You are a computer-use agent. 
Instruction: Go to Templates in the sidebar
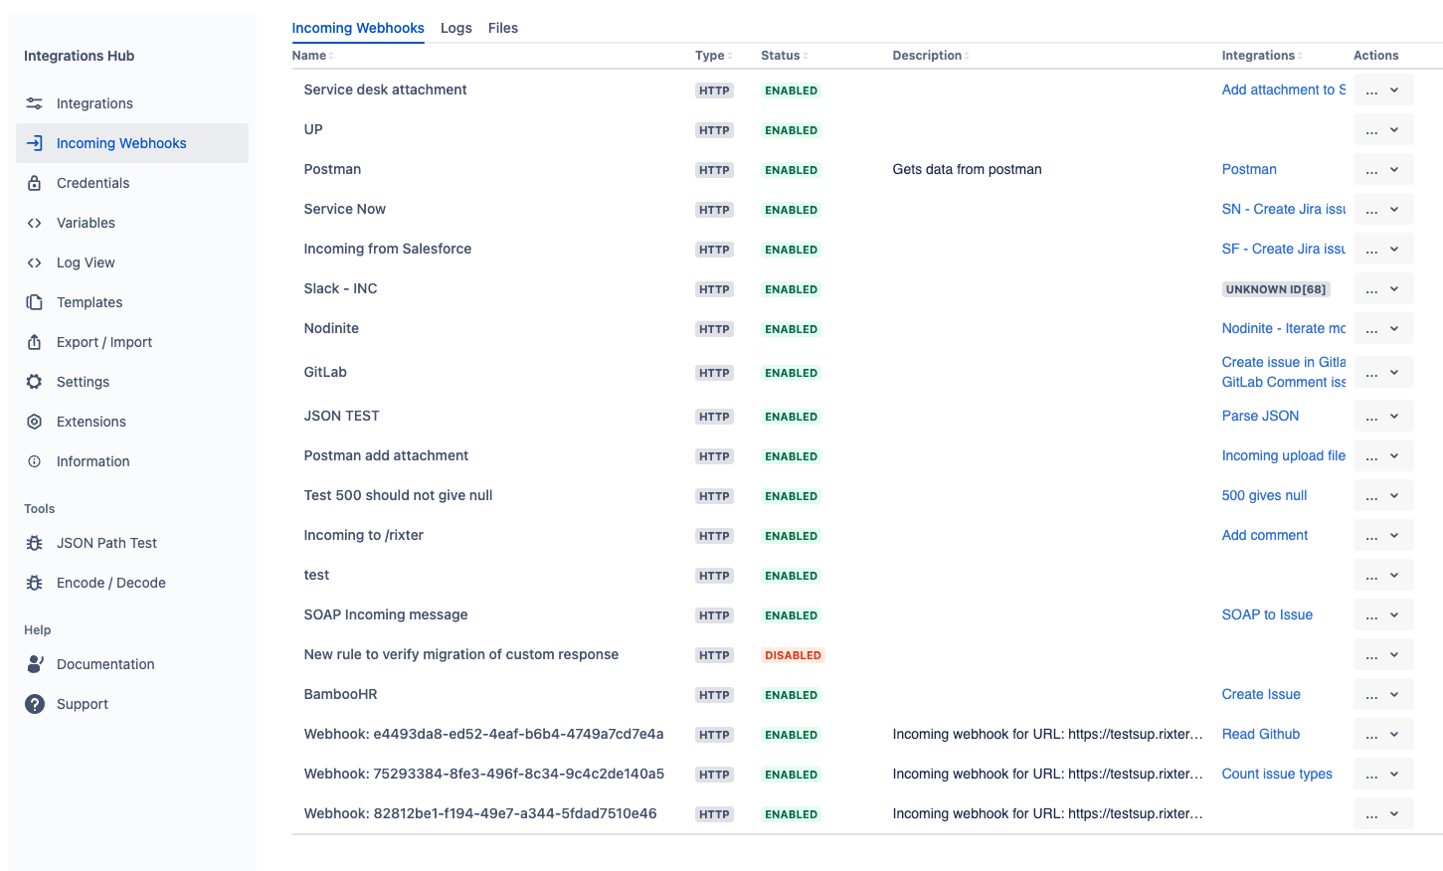[x=132, y=302]
